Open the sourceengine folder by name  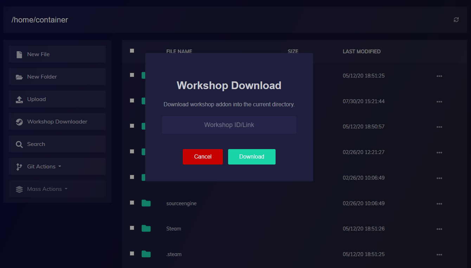pyautogui.click(x=181, y=203)
